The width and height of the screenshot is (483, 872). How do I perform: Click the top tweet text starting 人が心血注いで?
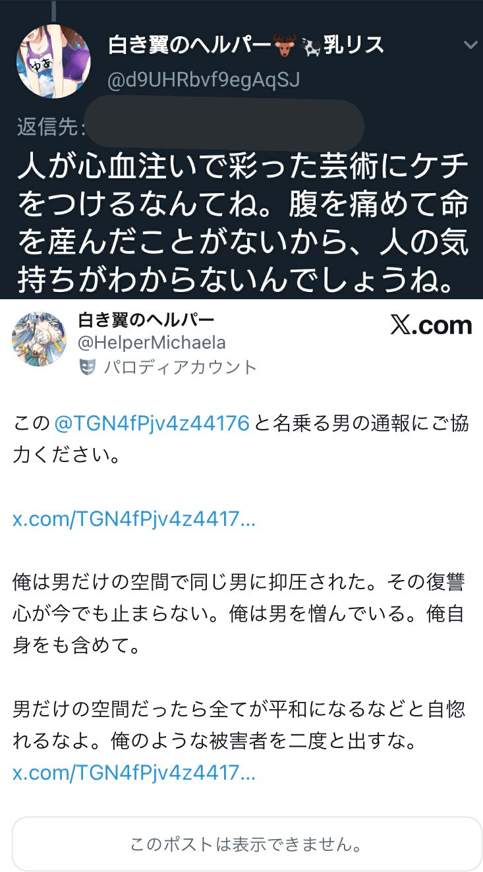(x=242, y=223)
